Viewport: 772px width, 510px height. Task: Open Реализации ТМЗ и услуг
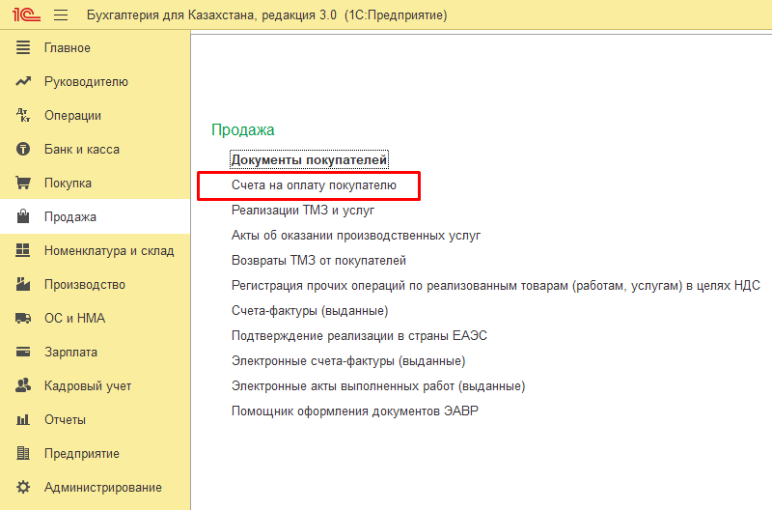coord(303,210)
